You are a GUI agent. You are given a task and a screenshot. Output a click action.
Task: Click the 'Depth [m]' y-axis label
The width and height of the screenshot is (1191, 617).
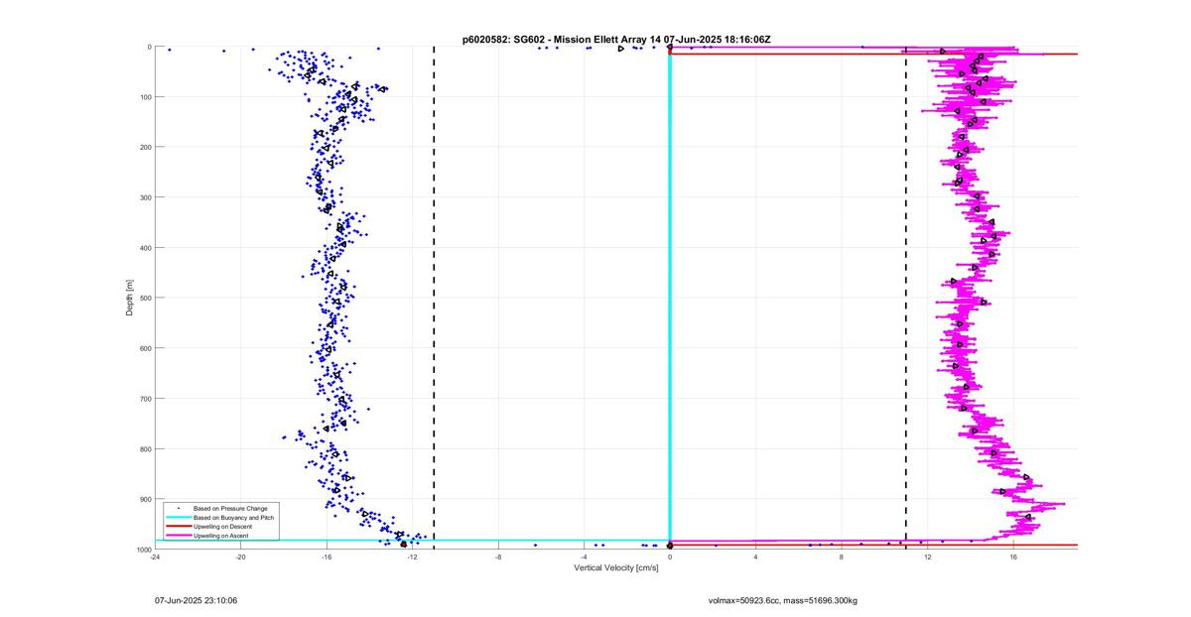point(129,298)
